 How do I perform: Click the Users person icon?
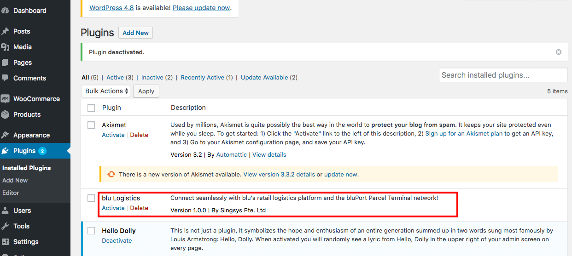pyautogui.click(x=5, y=210)
